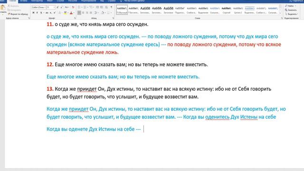This screenshot has width=304, height=171.
Task: Click the Sort icon in paragraph group
Action: point(106,7)
